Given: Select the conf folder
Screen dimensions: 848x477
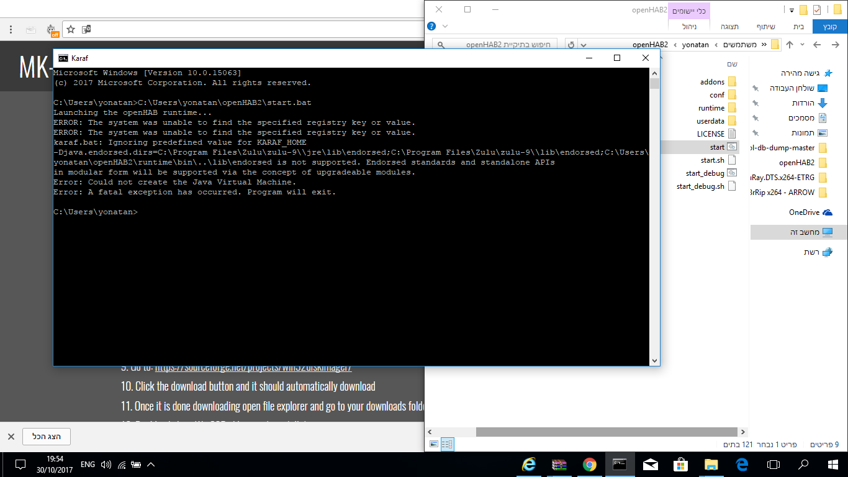Looking at the screenshot, I should pyautogui.click(x=722, y=95).
